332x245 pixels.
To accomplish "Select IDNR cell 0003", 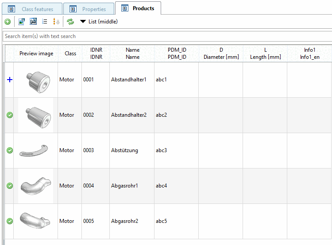I will [x=96, y=150].
